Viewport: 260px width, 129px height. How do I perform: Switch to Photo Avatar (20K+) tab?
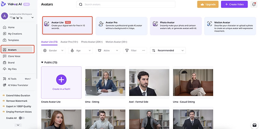point(92,42)
